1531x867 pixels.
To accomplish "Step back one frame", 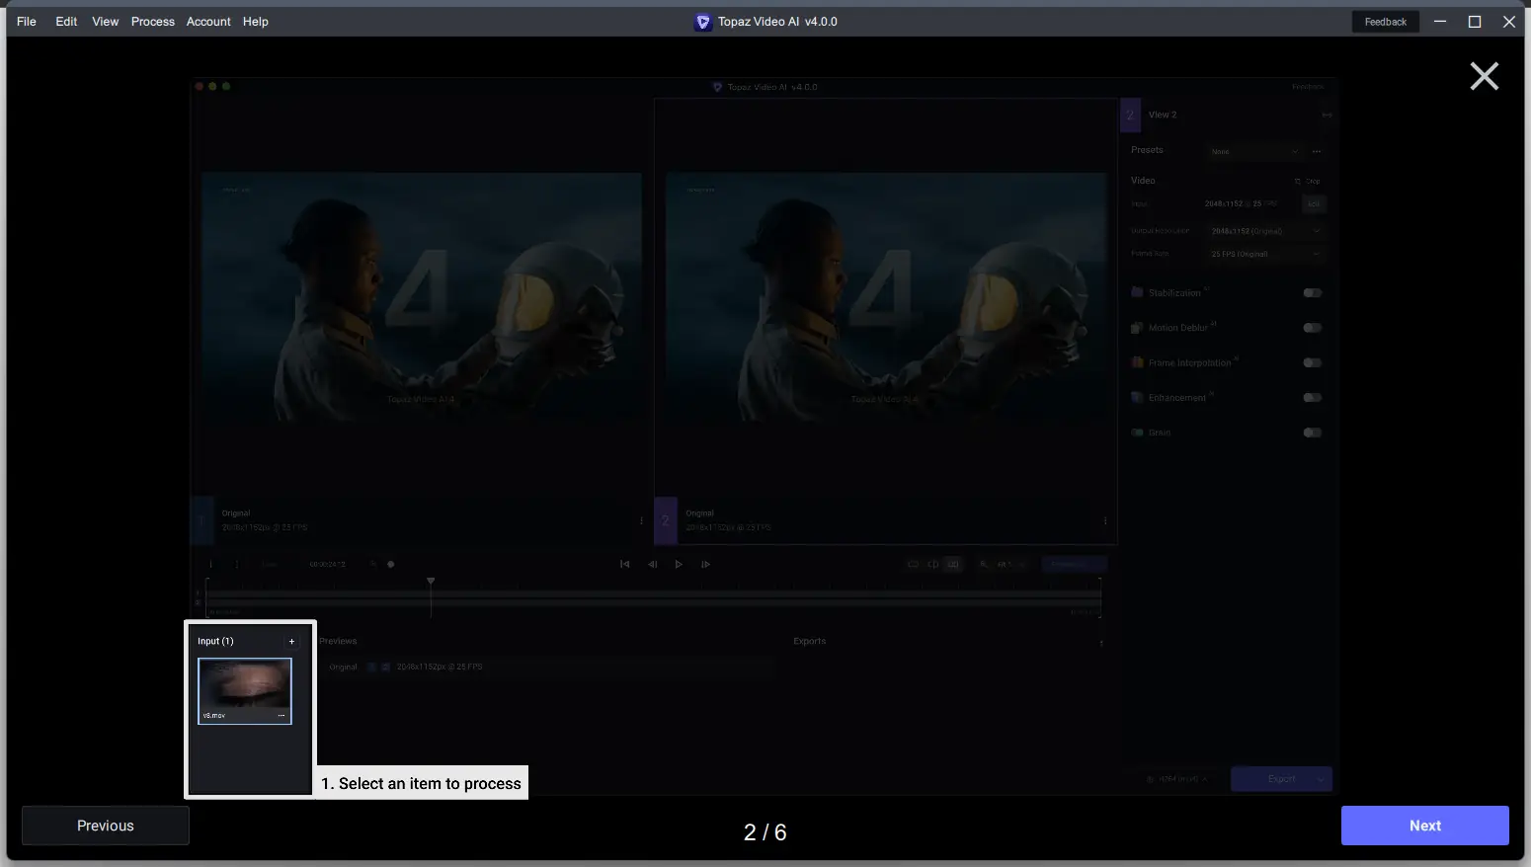I will (652, 564).
